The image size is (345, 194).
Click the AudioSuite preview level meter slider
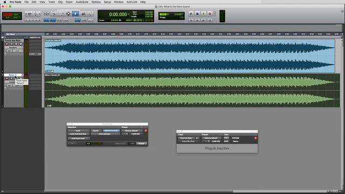(95, 144)
